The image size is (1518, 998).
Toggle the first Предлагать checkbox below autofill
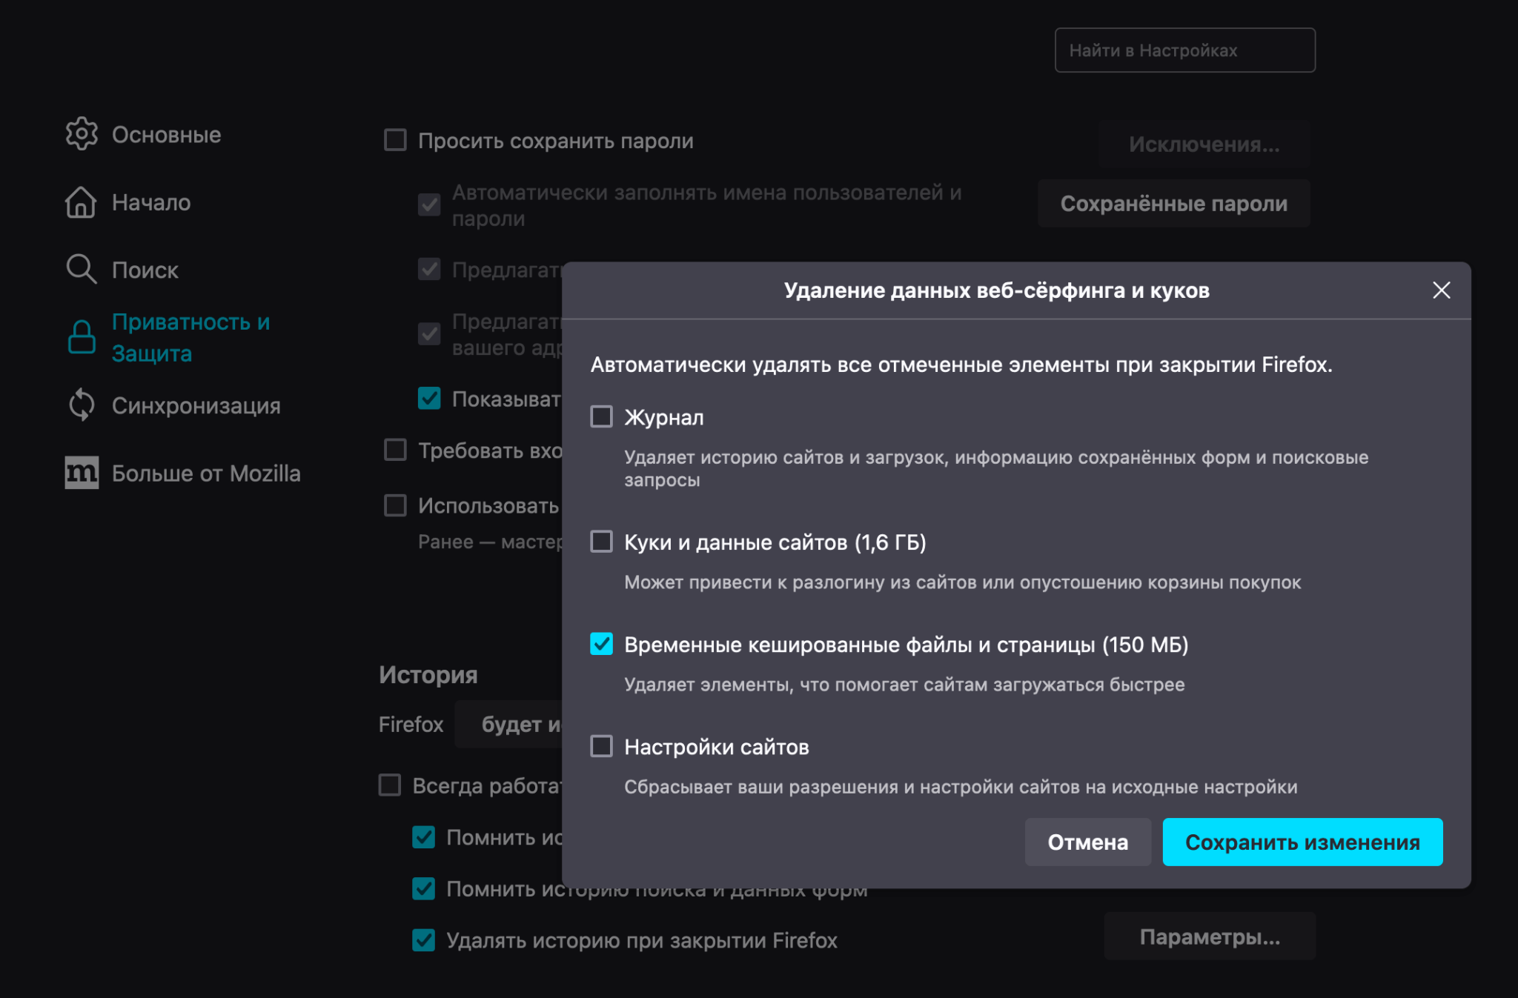429,269
